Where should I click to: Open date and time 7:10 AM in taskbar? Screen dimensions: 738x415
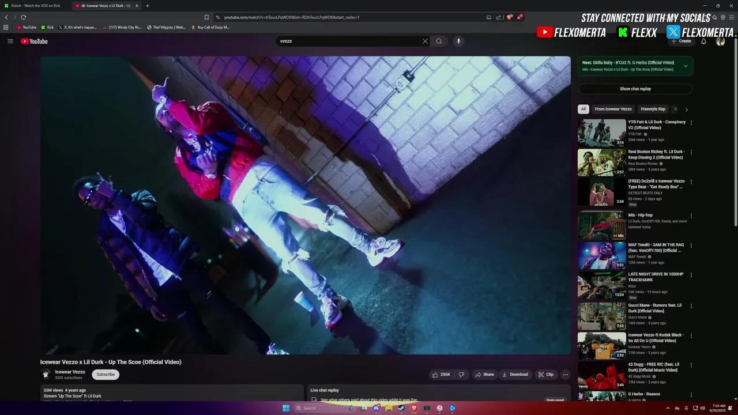click(719, 408)
